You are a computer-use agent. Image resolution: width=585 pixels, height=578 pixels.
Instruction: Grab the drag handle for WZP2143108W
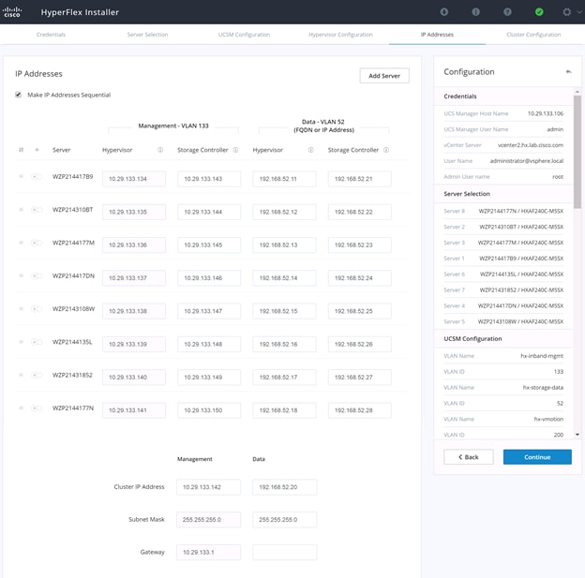click(21, 309)
